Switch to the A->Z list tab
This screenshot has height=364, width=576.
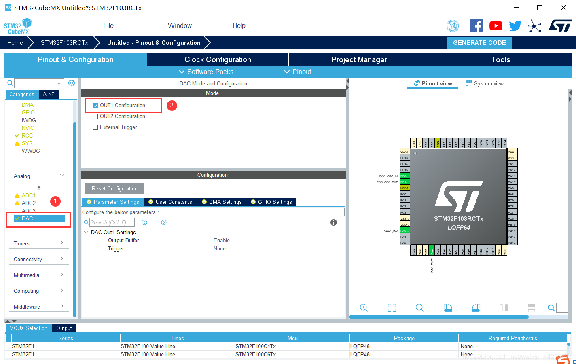(49, 94)
